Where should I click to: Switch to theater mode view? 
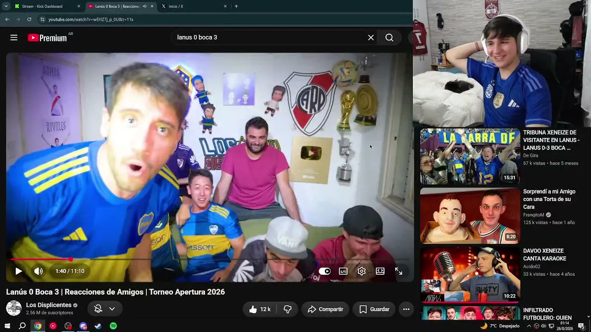pos(380,271)
